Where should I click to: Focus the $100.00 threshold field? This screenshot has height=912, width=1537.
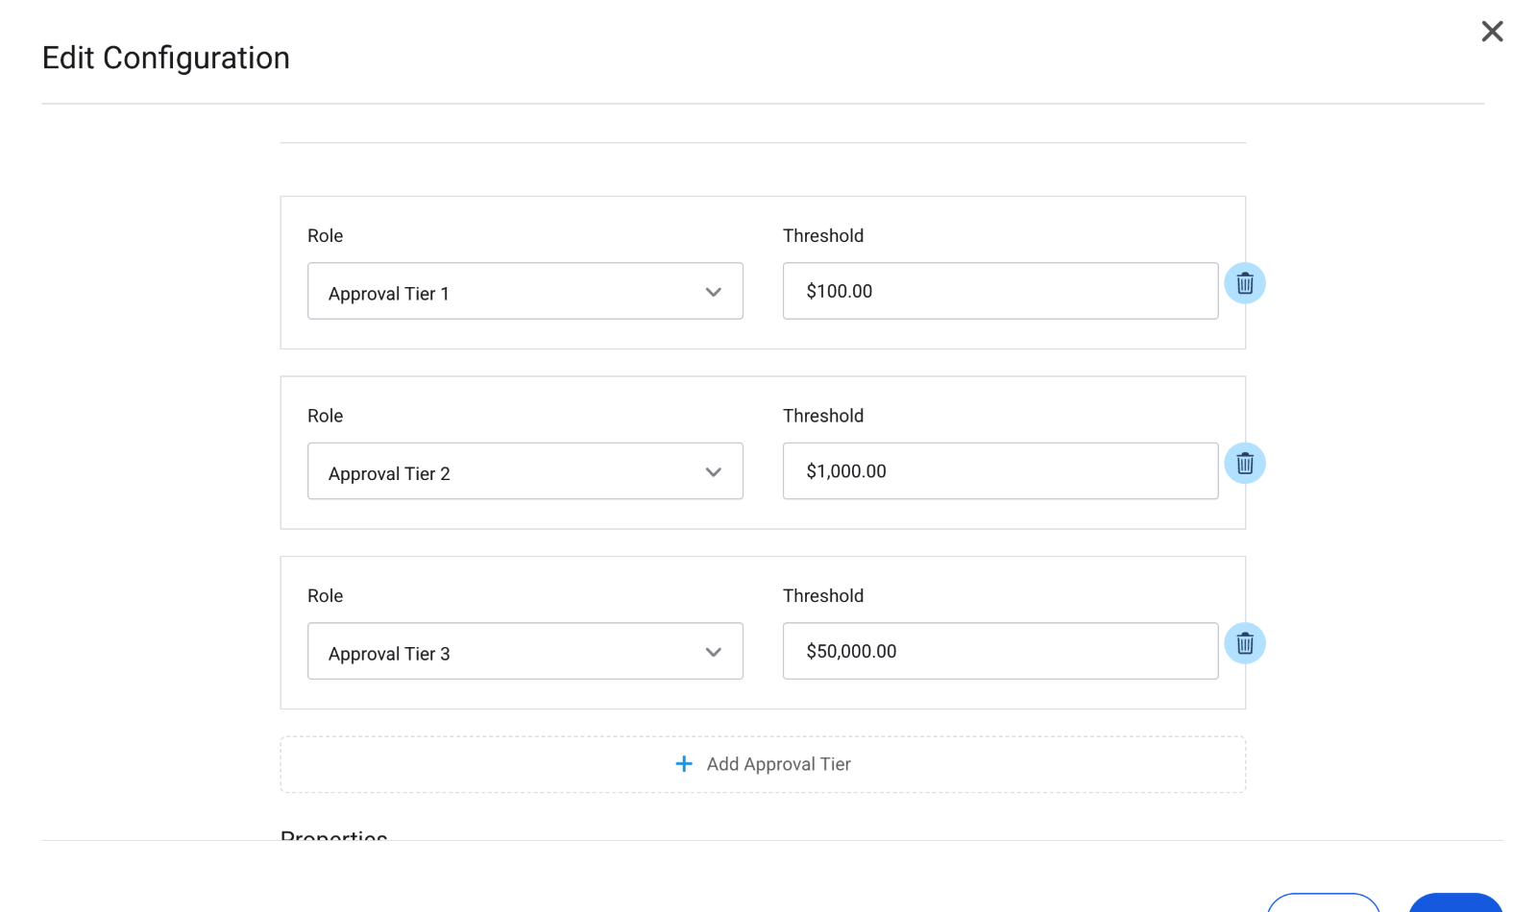[999, 292]
